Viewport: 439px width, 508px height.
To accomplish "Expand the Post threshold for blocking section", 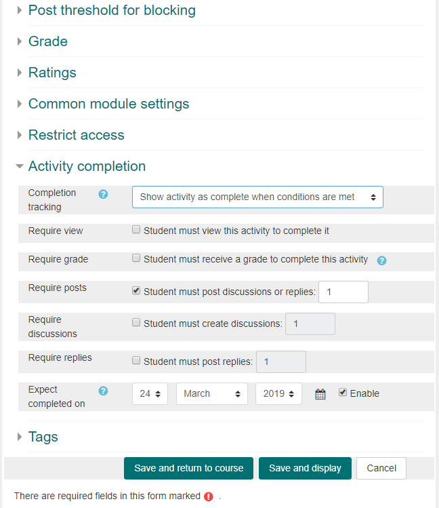I will [112, 10].
